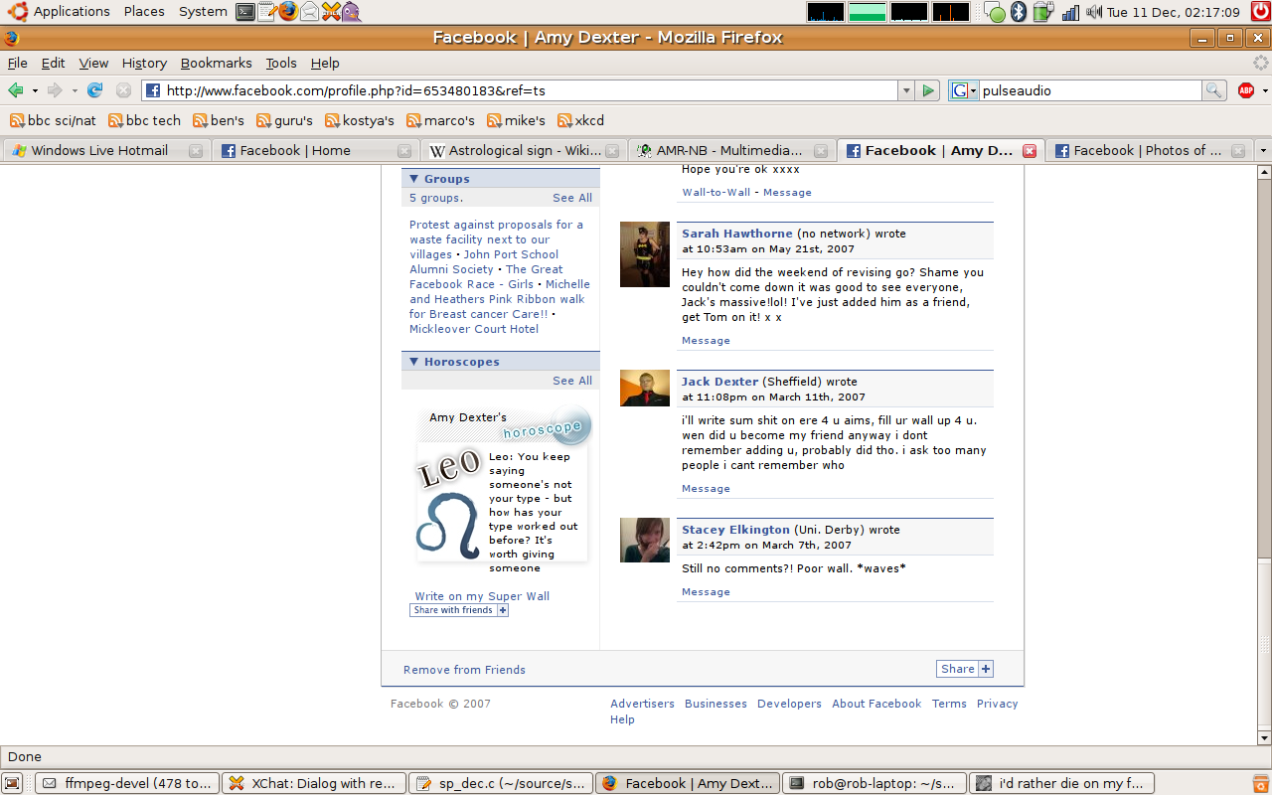
Task: Click the search box containing pulseaudio
Action: [1090, 90]
